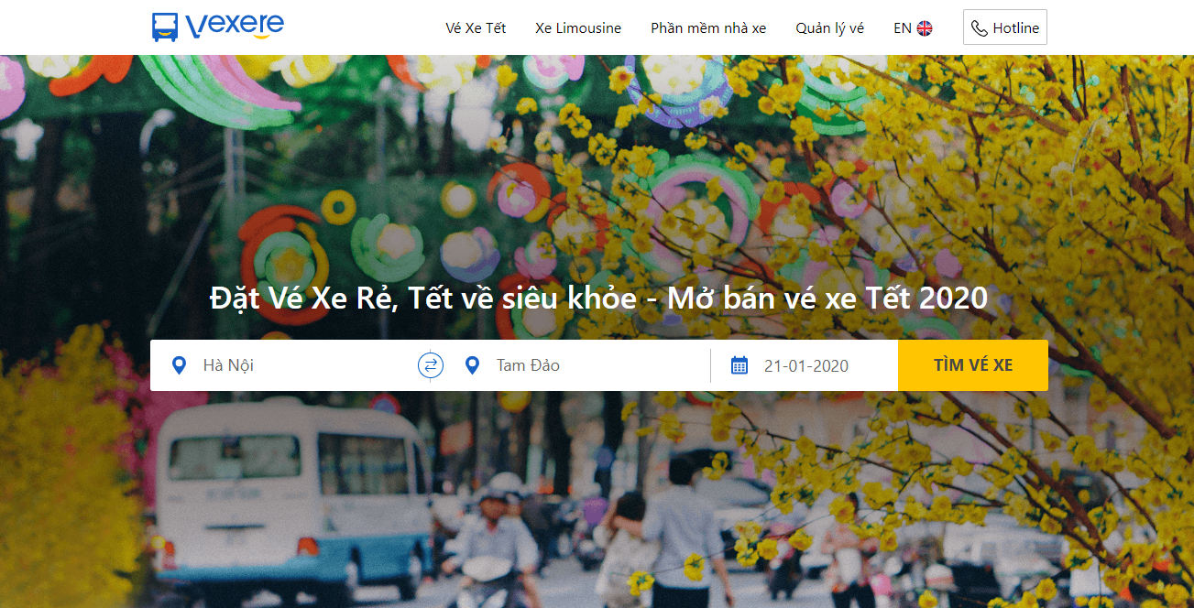
Task: Edit the Hà Nội origin field
Action: coord(284,365)
